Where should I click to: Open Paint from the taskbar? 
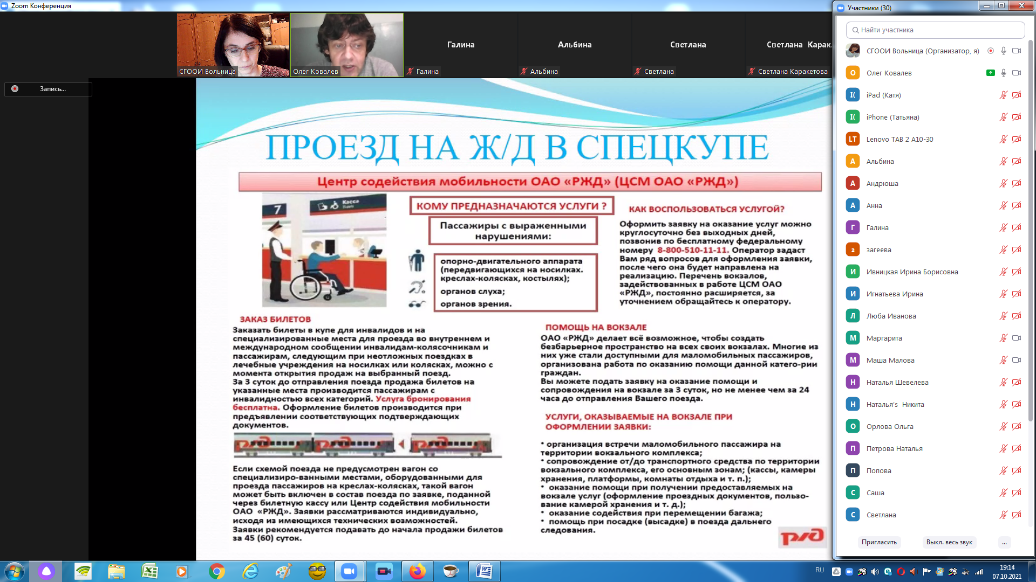pos(283,571)
